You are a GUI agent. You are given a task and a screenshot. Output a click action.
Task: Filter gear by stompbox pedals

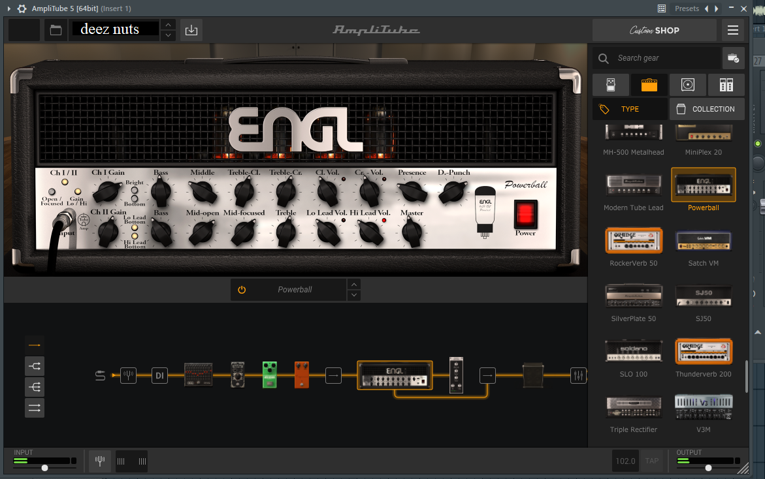pos(610,85)
